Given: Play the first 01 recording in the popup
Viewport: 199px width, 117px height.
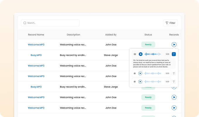Looking at the screenshot, I should click(140, 73).
